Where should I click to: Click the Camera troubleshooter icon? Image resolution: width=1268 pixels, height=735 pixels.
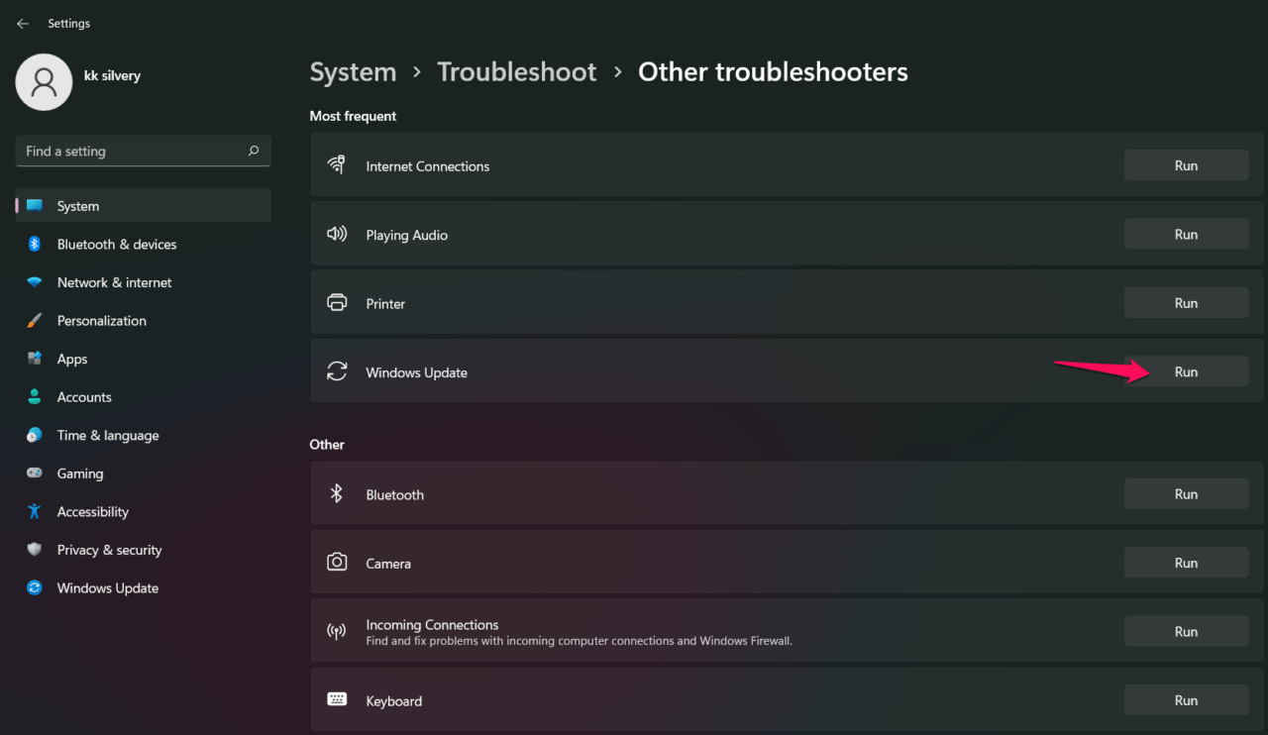pyautogui.click(x=337, y=563)
